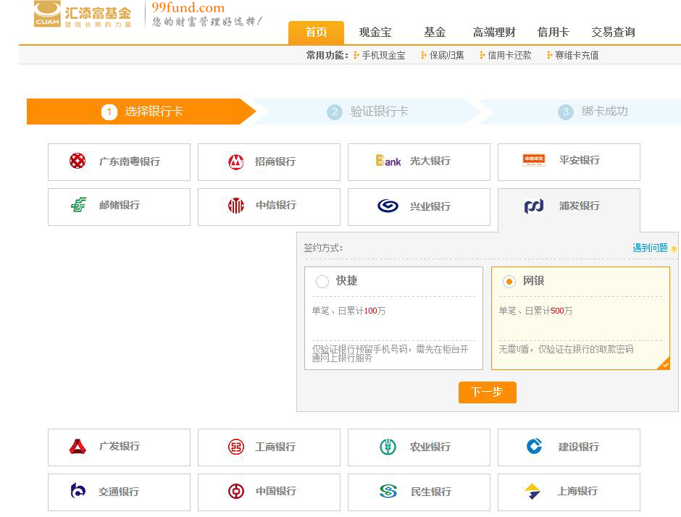Expand the 平安银行 bank option

(x=569, y=161)
